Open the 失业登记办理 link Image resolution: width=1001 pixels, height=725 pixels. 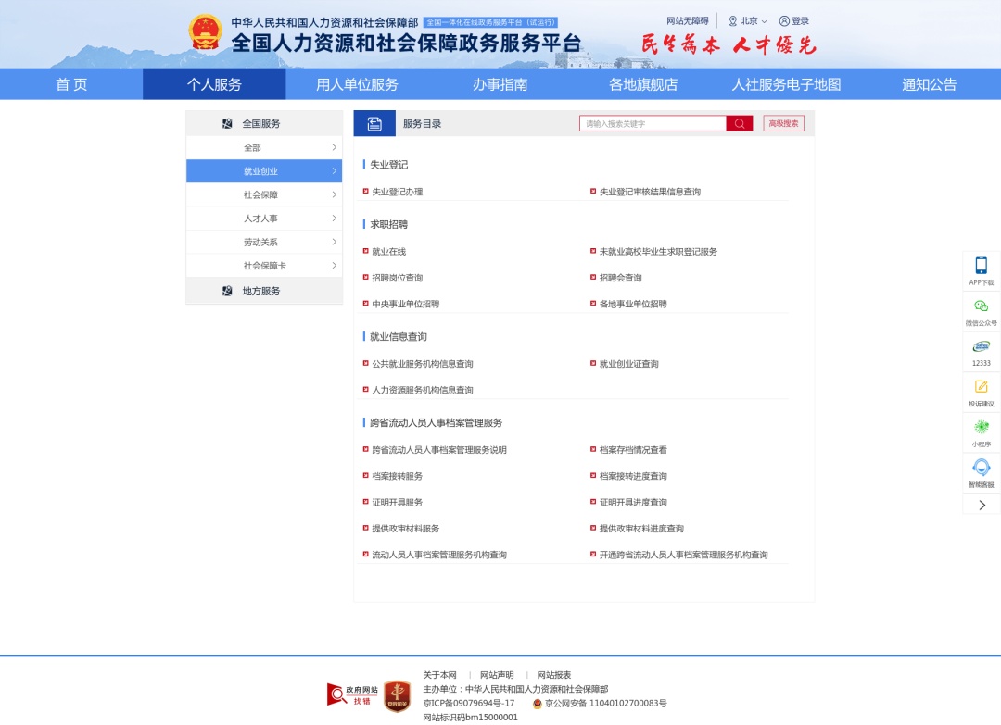pyautogui.click(x=398, y=192)
